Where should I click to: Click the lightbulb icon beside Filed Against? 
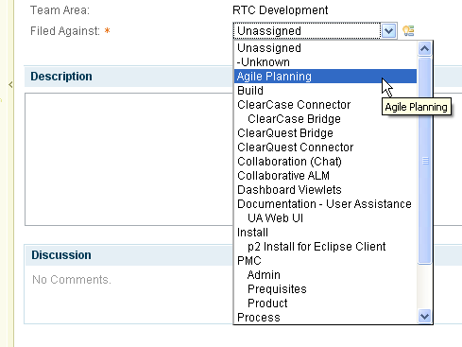(x=408, y=31)
